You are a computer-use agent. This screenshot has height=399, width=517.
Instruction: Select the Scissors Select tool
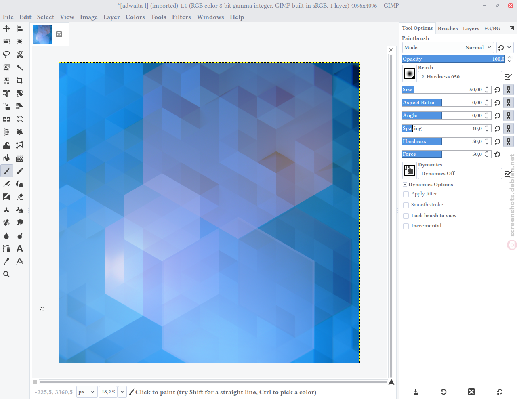coord(19,55)
